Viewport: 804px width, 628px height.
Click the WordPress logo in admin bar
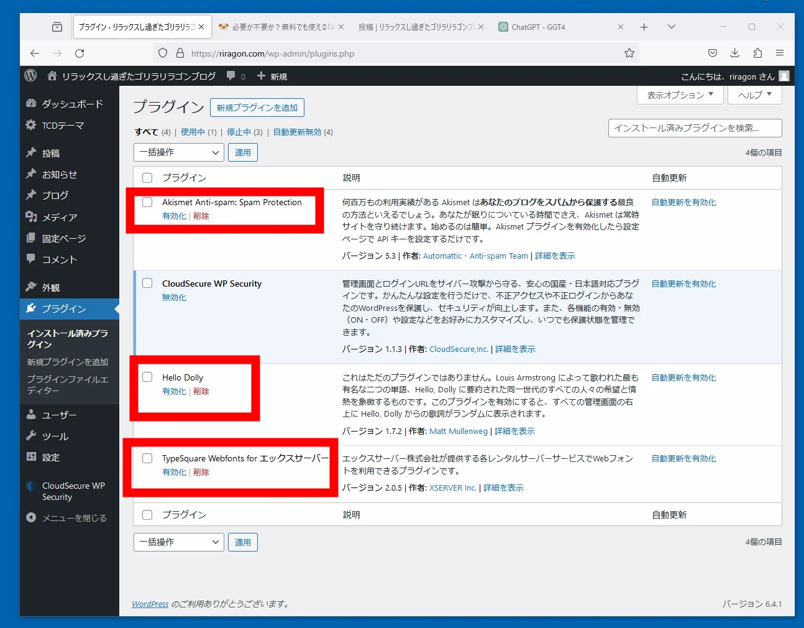coord(30,76)
